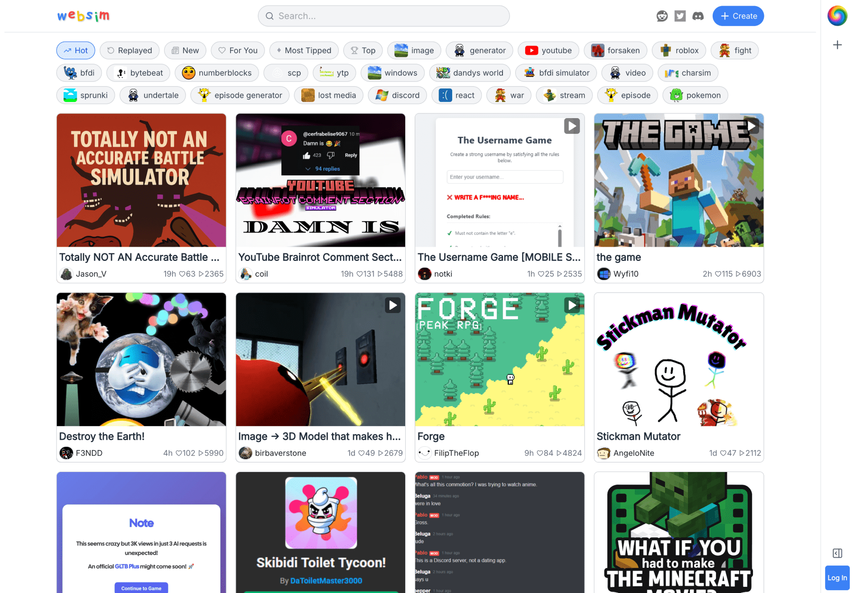Open AngeloNite's user avatar
This screenshot has height=593, width=854.
[604, 453]
